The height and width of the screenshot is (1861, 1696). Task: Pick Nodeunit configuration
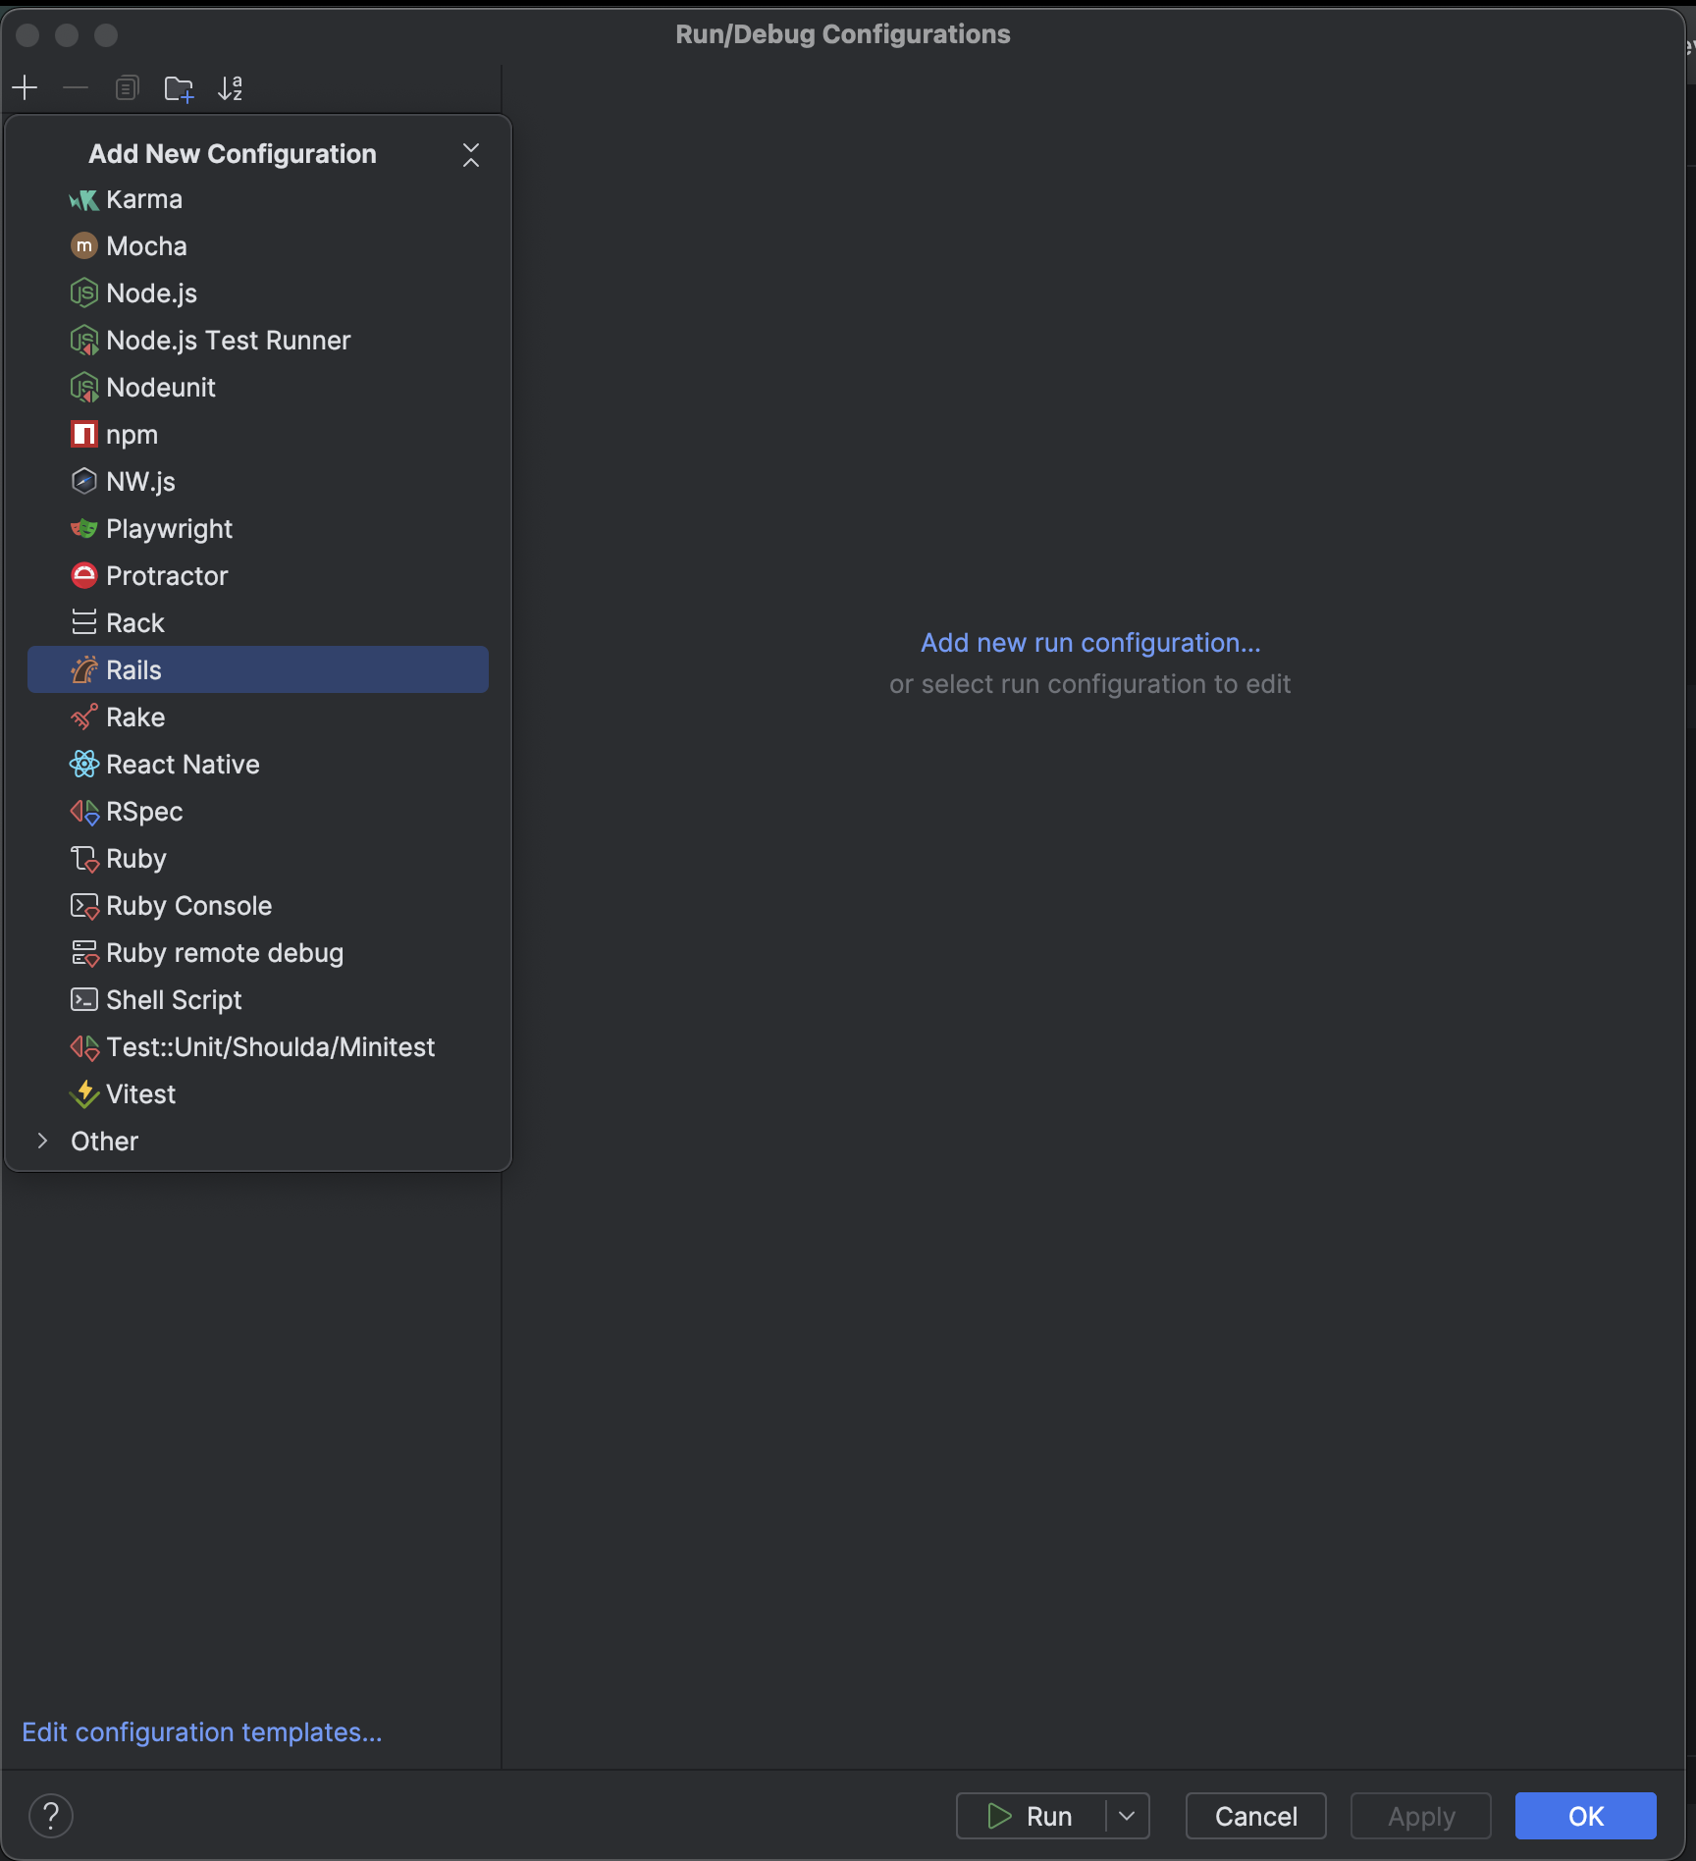coord(258,388)
